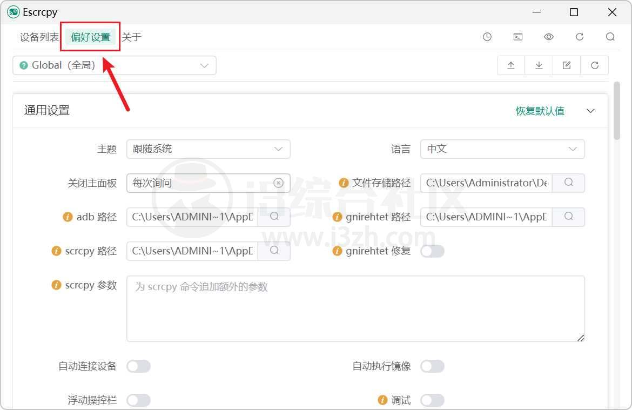Click the gnirehtet 路径 text field
This screenshot has width=632, height=410.
point(486,217)
